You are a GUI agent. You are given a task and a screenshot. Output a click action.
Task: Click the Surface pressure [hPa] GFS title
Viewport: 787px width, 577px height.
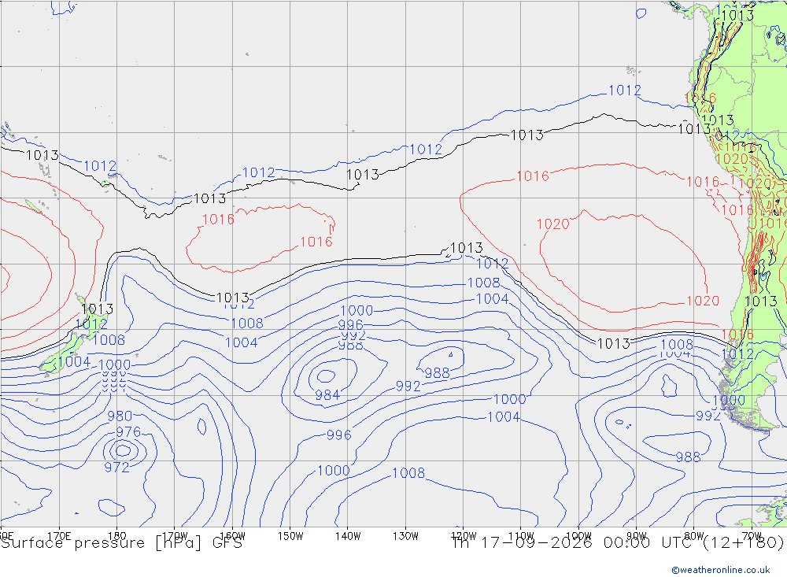coord(121,543)
